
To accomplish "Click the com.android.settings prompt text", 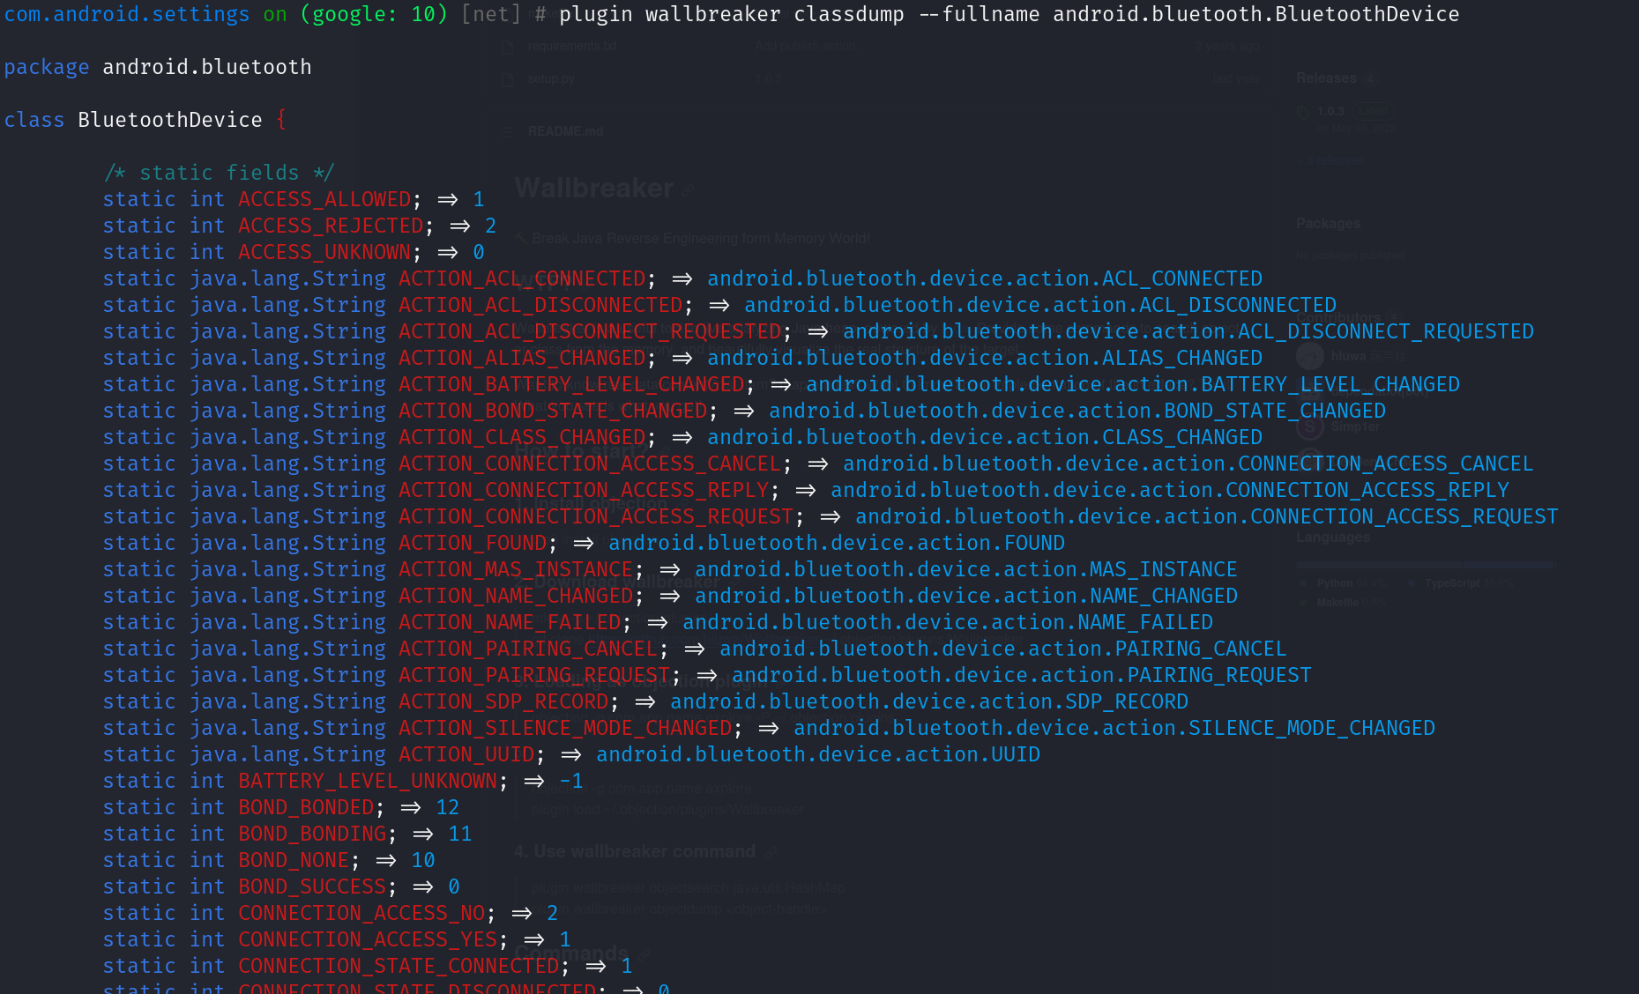I will tap(126, 14).
